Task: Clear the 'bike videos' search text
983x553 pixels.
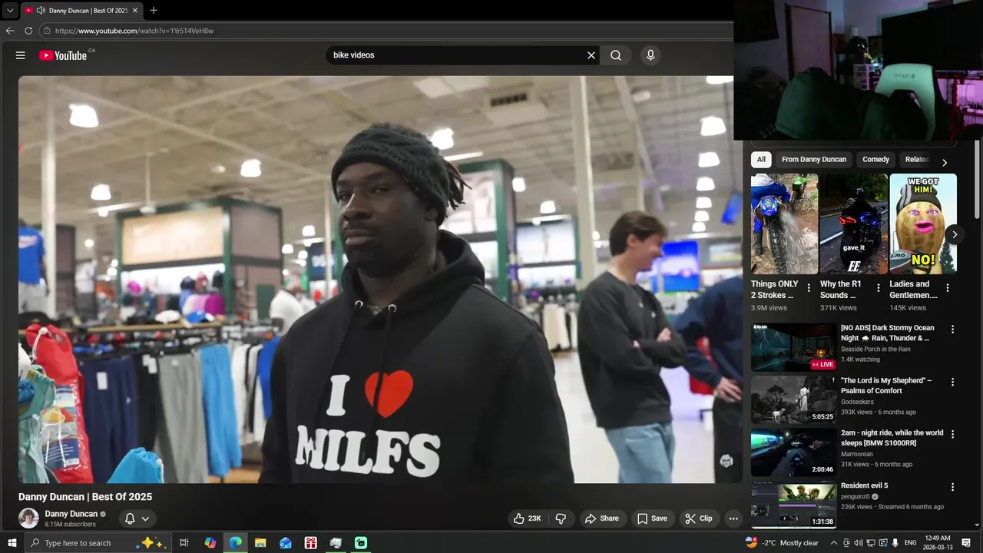Action: (591, 55)
